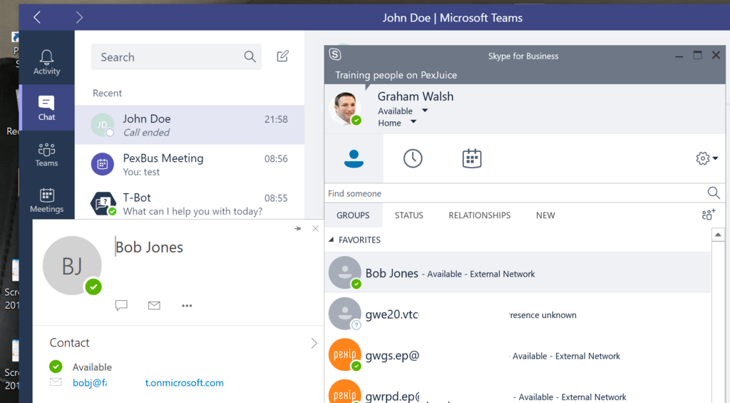Open the T-Bot chat

tap(190, 203)
